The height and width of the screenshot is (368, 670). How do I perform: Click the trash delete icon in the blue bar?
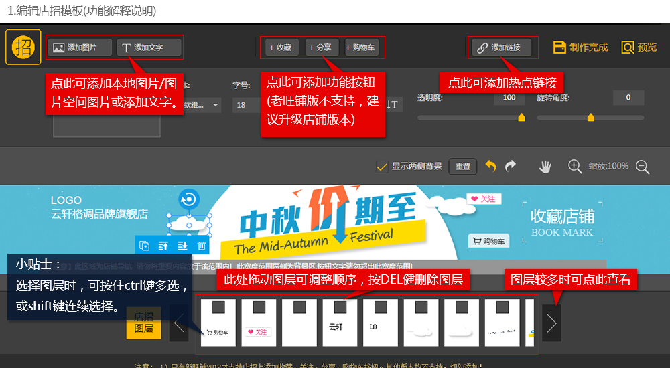(201, 246)
